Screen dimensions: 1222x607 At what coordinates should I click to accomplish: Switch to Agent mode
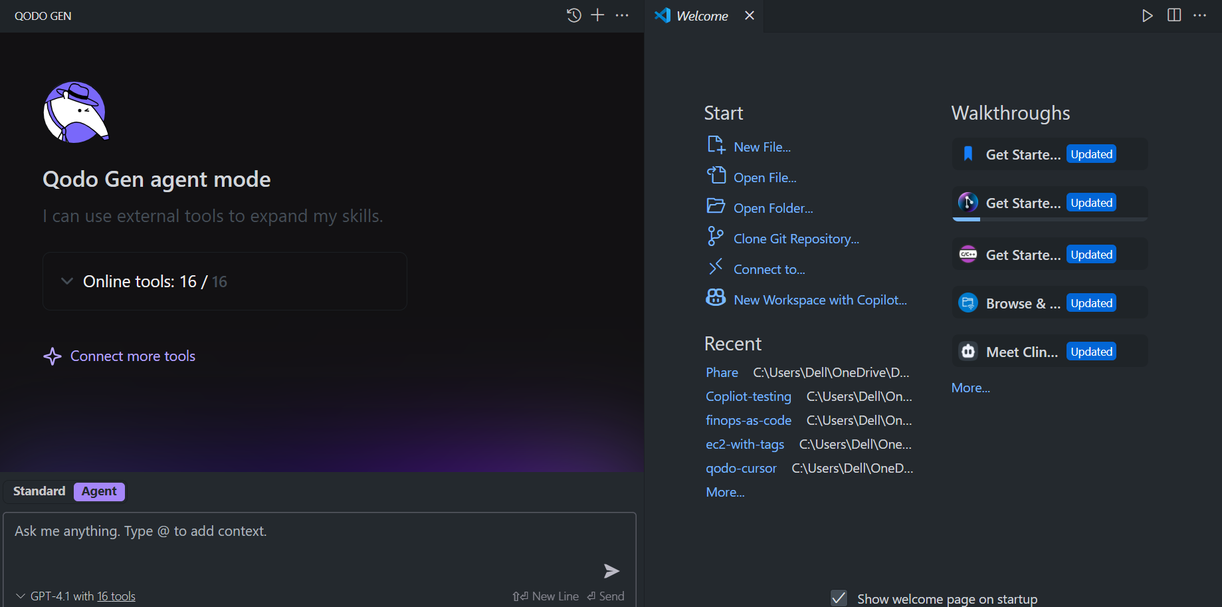click(x=99, y=491)
